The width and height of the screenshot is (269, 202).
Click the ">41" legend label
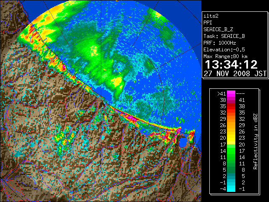tap(222, 94)
